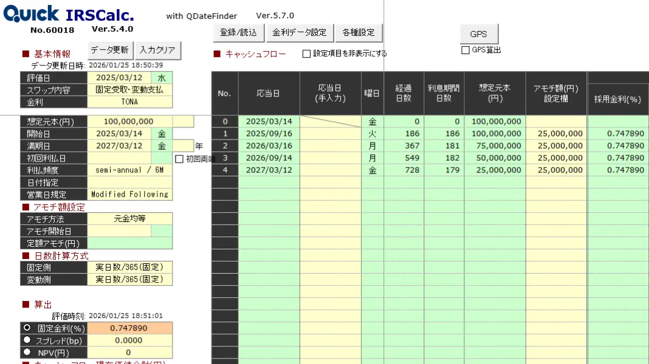649x364 pixels.
Task: Click 経過日数 cell 549
Action: coord(404,158)
